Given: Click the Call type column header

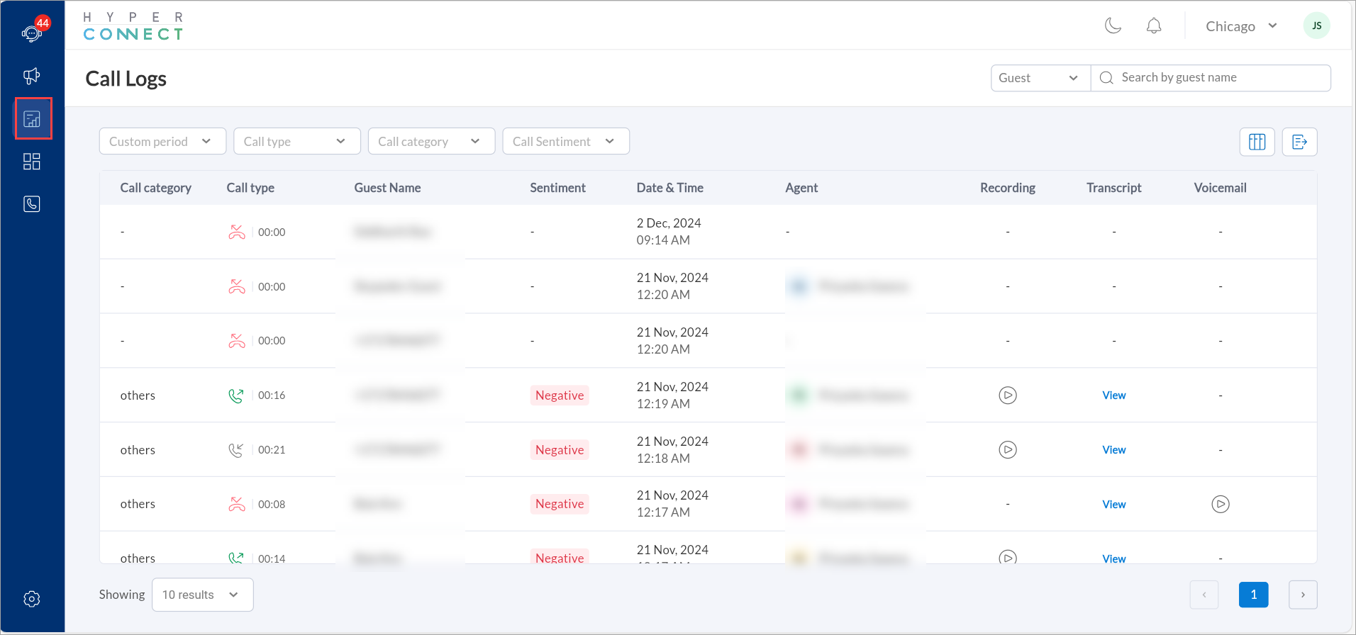Looking at the screenshot, I should (x=250, y=188).
